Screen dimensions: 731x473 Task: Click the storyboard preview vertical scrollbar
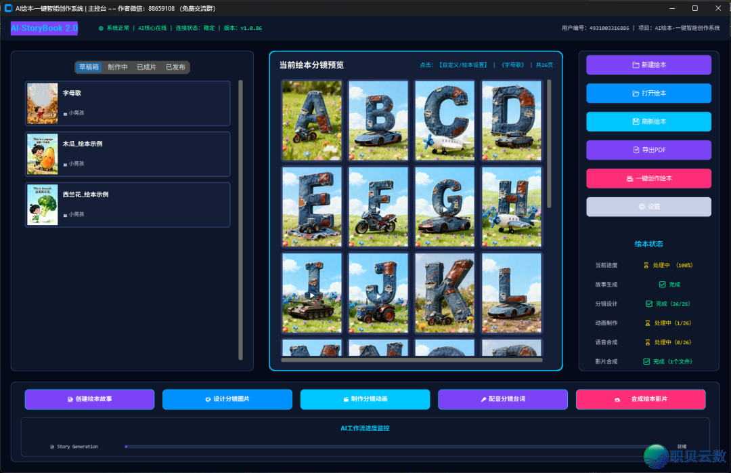[x=549, y=142]
